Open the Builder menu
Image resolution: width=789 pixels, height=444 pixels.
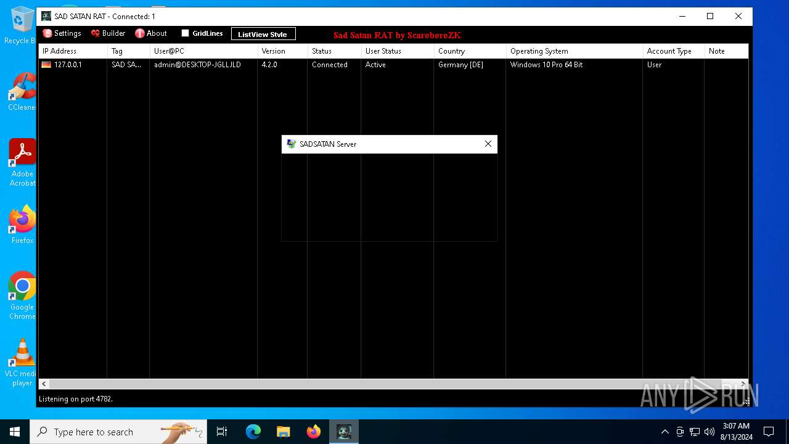coord(108,33)
